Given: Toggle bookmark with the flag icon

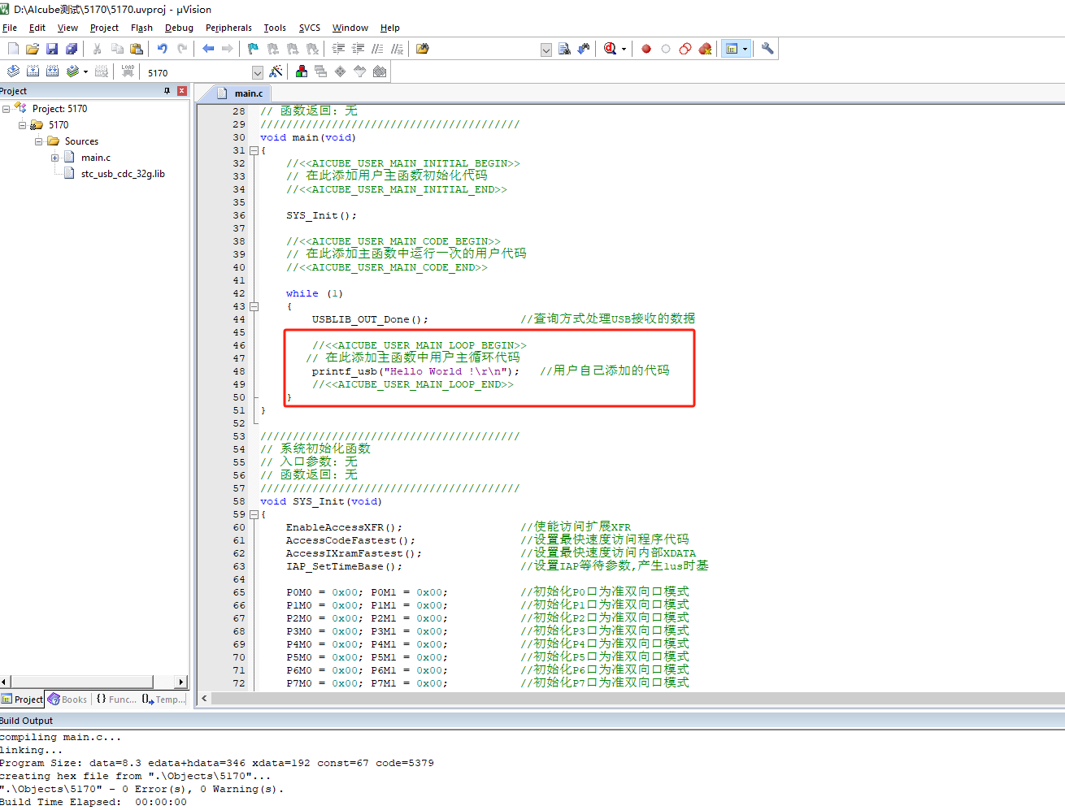Looking at the screenshot, I should coord(253,49).
